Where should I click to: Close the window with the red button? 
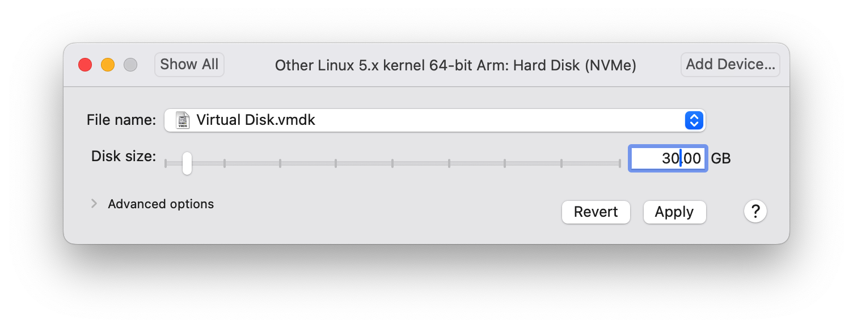point(85,65)
